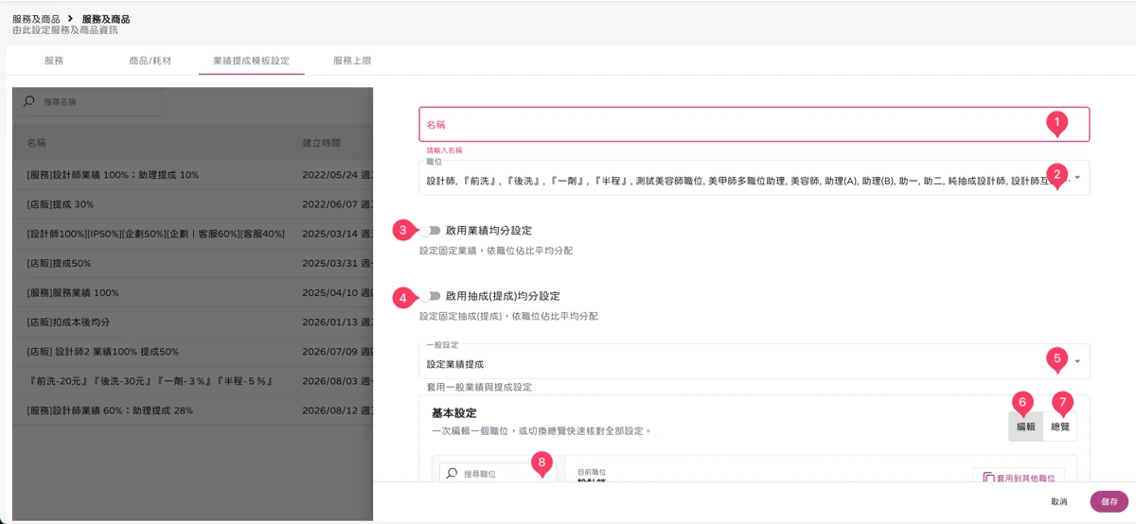Go to the 服務上限 tab
This screenshot has height=524, width=1136.
(x=352, y=61)
